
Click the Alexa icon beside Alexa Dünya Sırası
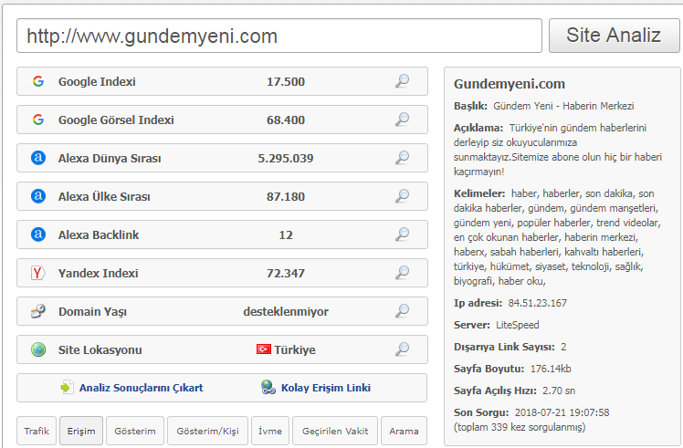click(38, 158)
